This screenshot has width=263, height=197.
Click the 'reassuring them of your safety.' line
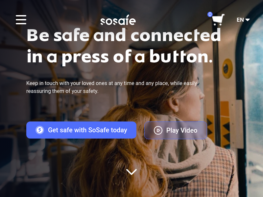62,91
